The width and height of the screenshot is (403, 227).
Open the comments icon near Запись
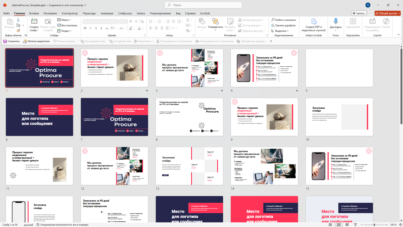(370, 13)
